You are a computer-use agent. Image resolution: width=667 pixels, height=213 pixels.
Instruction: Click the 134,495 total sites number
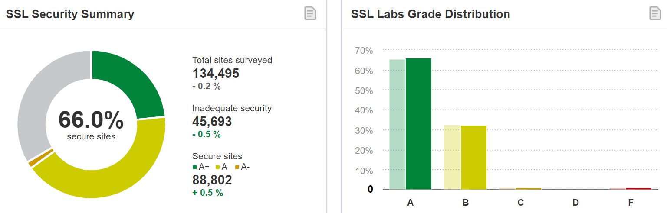[x=216, y=74]
